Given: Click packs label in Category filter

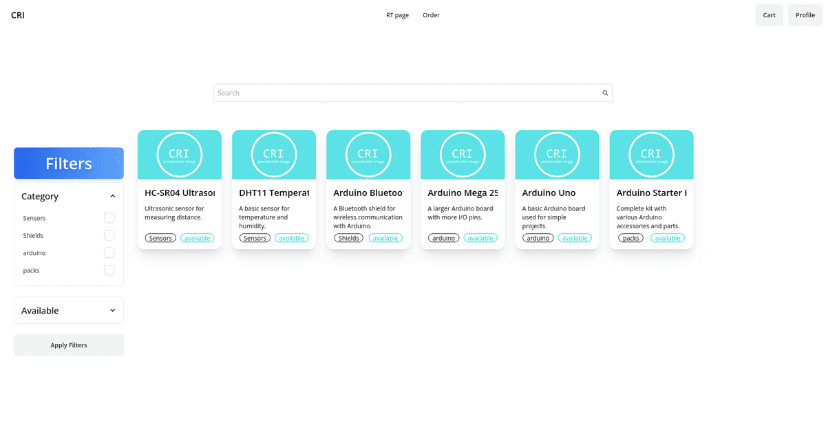Looking at the screenshot, I should 31,270.
